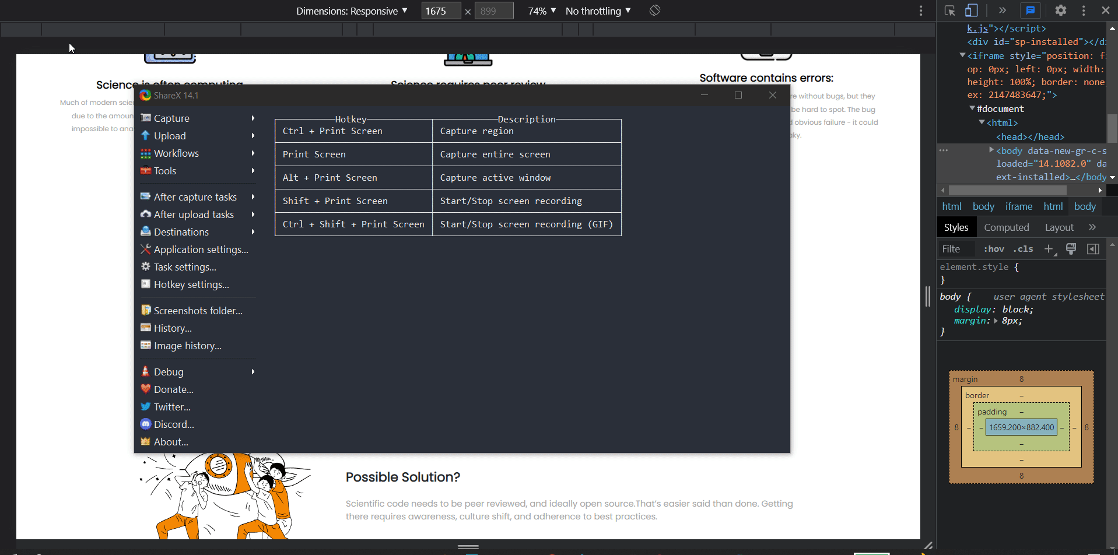Image resolution: width=1118 pixels, height=555 pixels.
Task: Toggle the computed styles sidebar icon
Action: [1093, 249]
